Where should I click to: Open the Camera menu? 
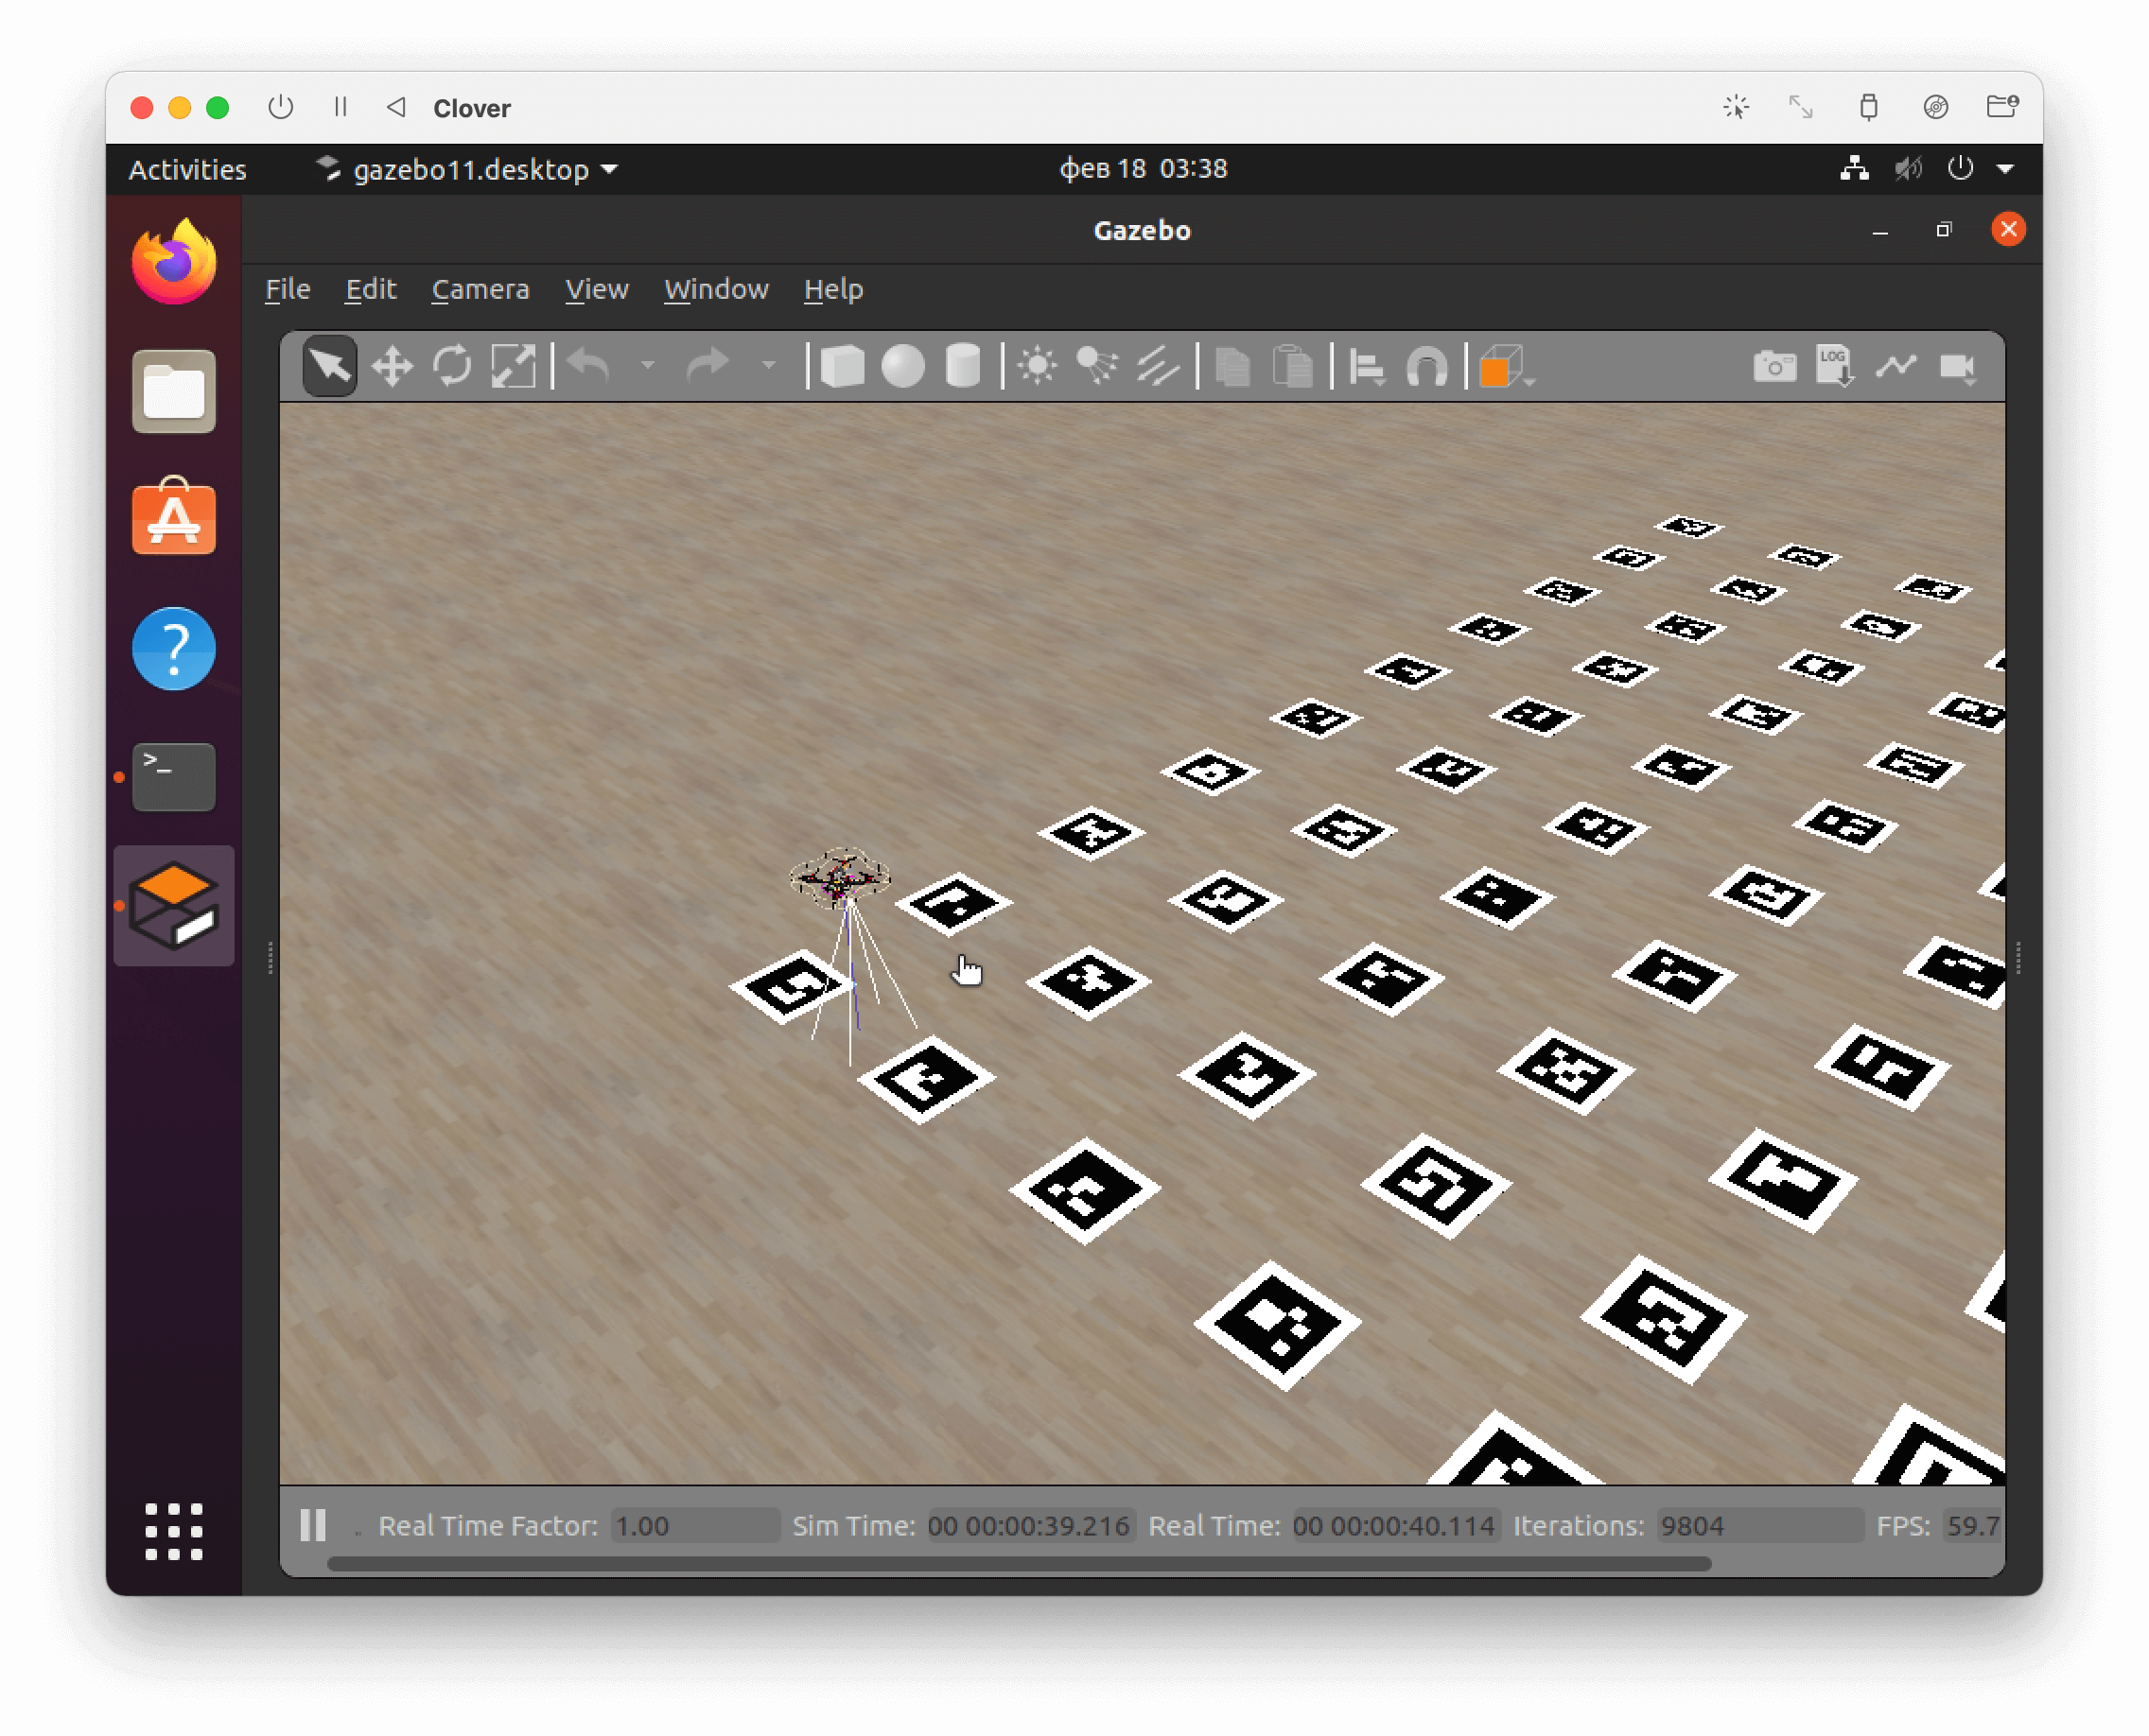click(x=480, y=290)
